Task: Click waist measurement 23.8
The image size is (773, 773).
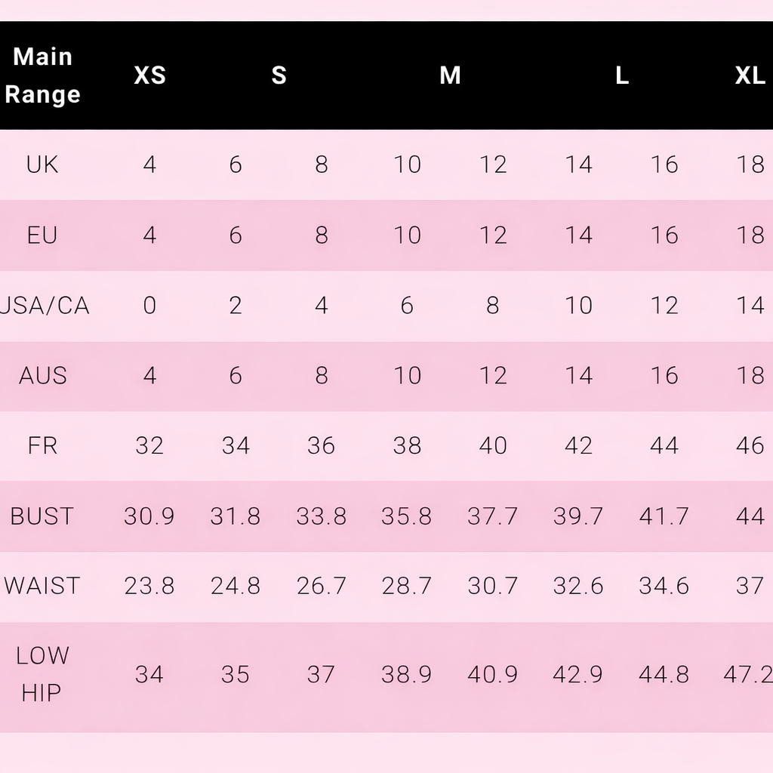Action: pos(149,587)
